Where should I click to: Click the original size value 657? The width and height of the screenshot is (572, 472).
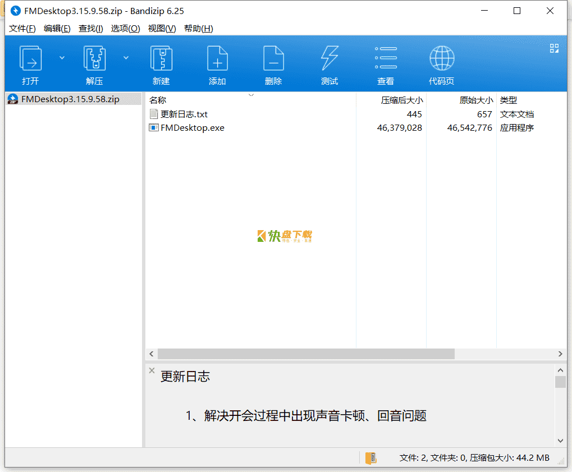click(x=485, y=114)
